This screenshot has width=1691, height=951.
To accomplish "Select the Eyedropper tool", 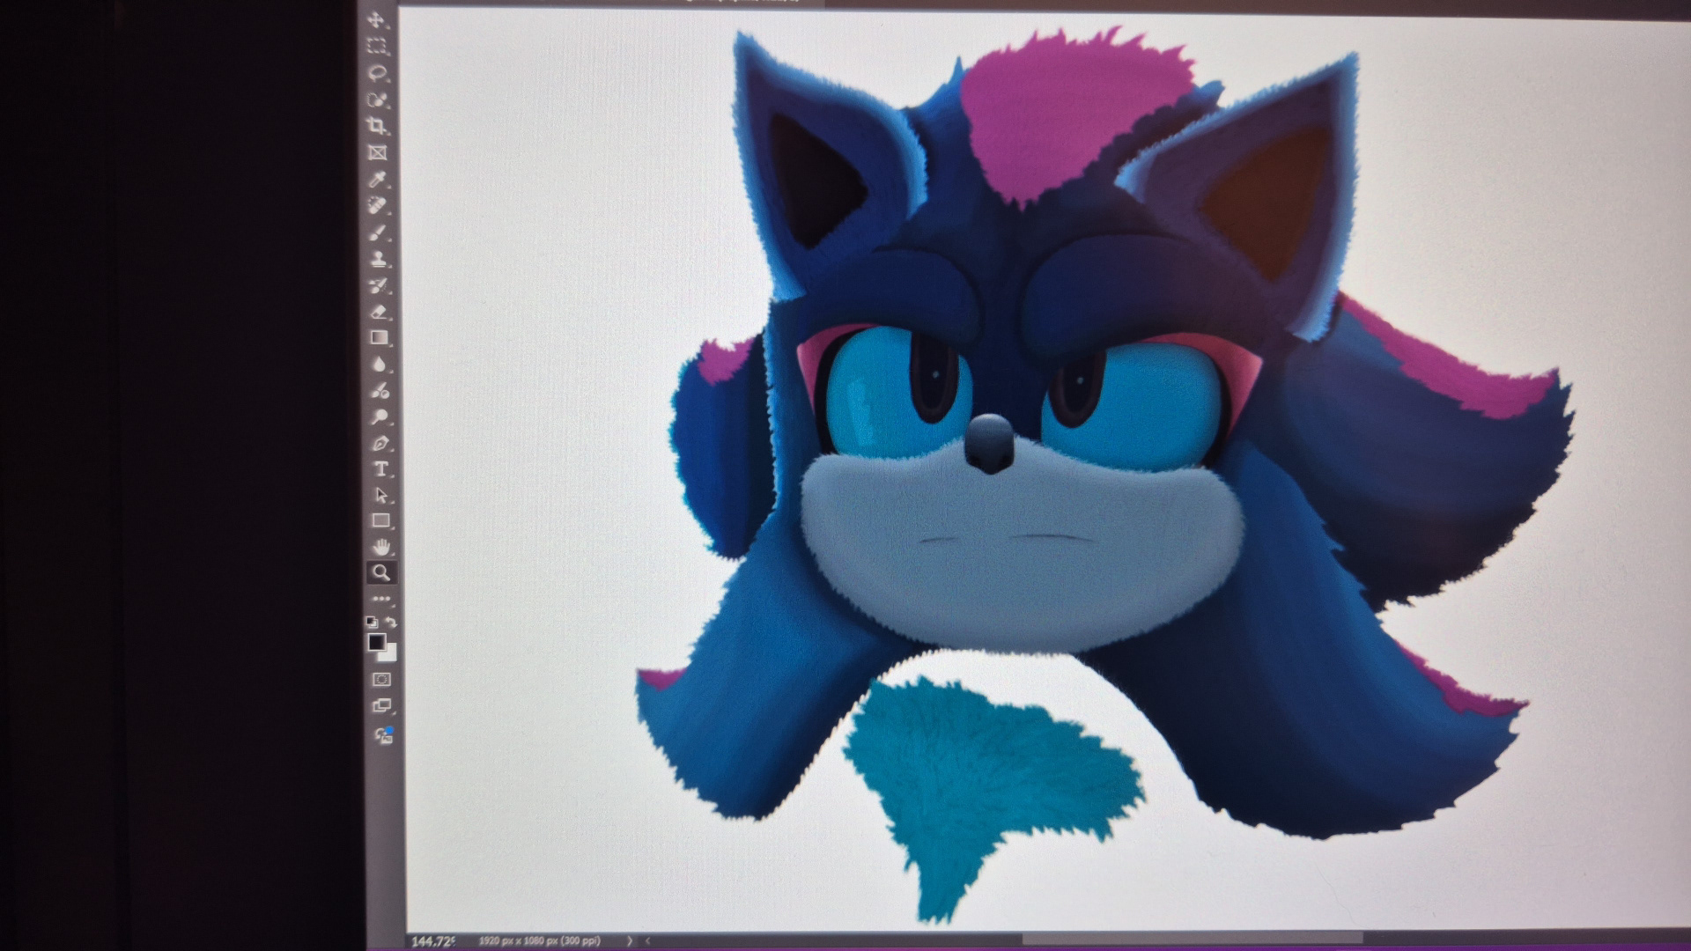I will click(x=378, y=180).
